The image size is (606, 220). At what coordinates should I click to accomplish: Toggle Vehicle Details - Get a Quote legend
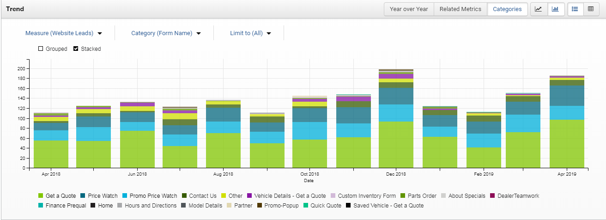pos(286,196)
